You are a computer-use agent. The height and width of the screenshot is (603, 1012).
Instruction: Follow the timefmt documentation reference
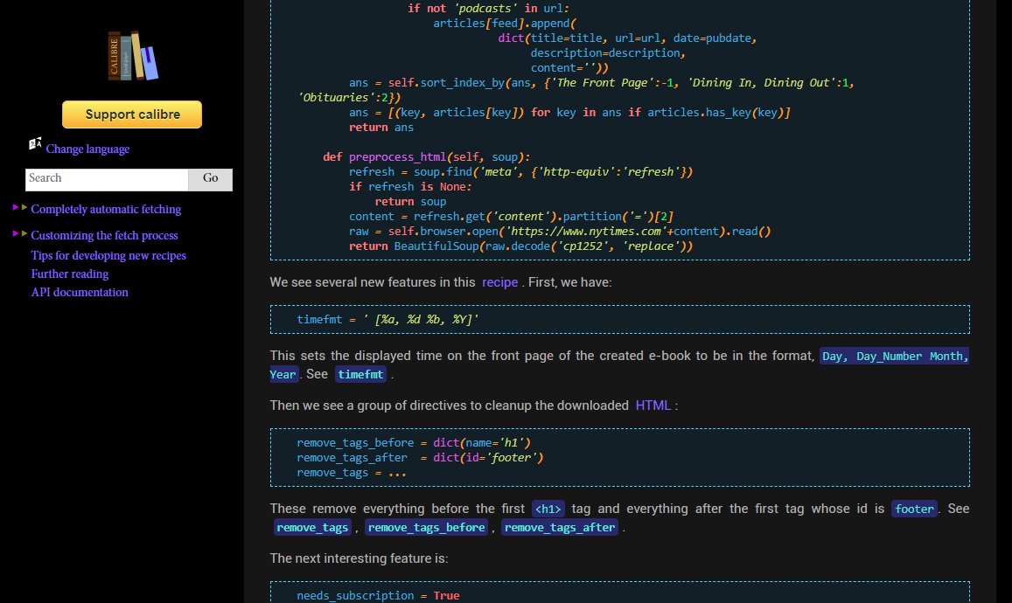click(x=360, y=374)
